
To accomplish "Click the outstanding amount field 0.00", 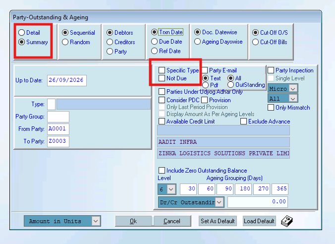I will [x=258, y=202].
